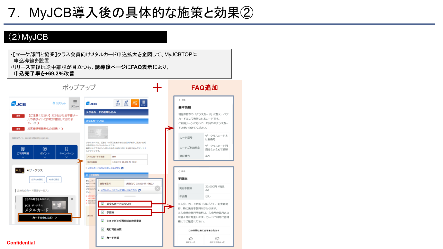443x249 pixels.
Task: Click the MyJCB logo in popup screen
Action: pyautogui.click(x=19, y=104)
